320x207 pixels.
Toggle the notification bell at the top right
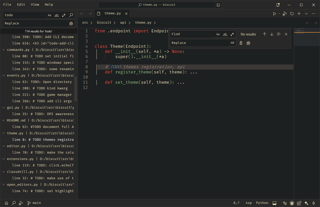(x=278, y=5)
